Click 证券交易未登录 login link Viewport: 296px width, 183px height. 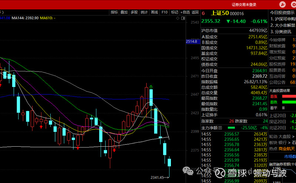click(x=244, y=5)
